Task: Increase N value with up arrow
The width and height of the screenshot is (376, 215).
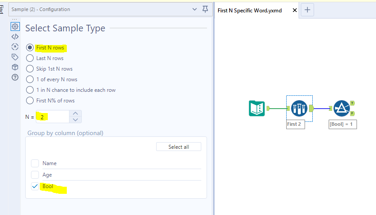Action: click(x=76, y=113)
